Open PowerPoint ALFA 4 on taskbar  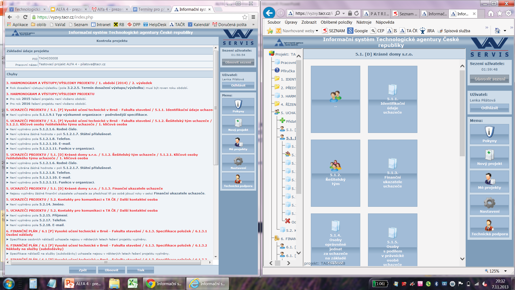pyautogui.click(x=83, y=284)
